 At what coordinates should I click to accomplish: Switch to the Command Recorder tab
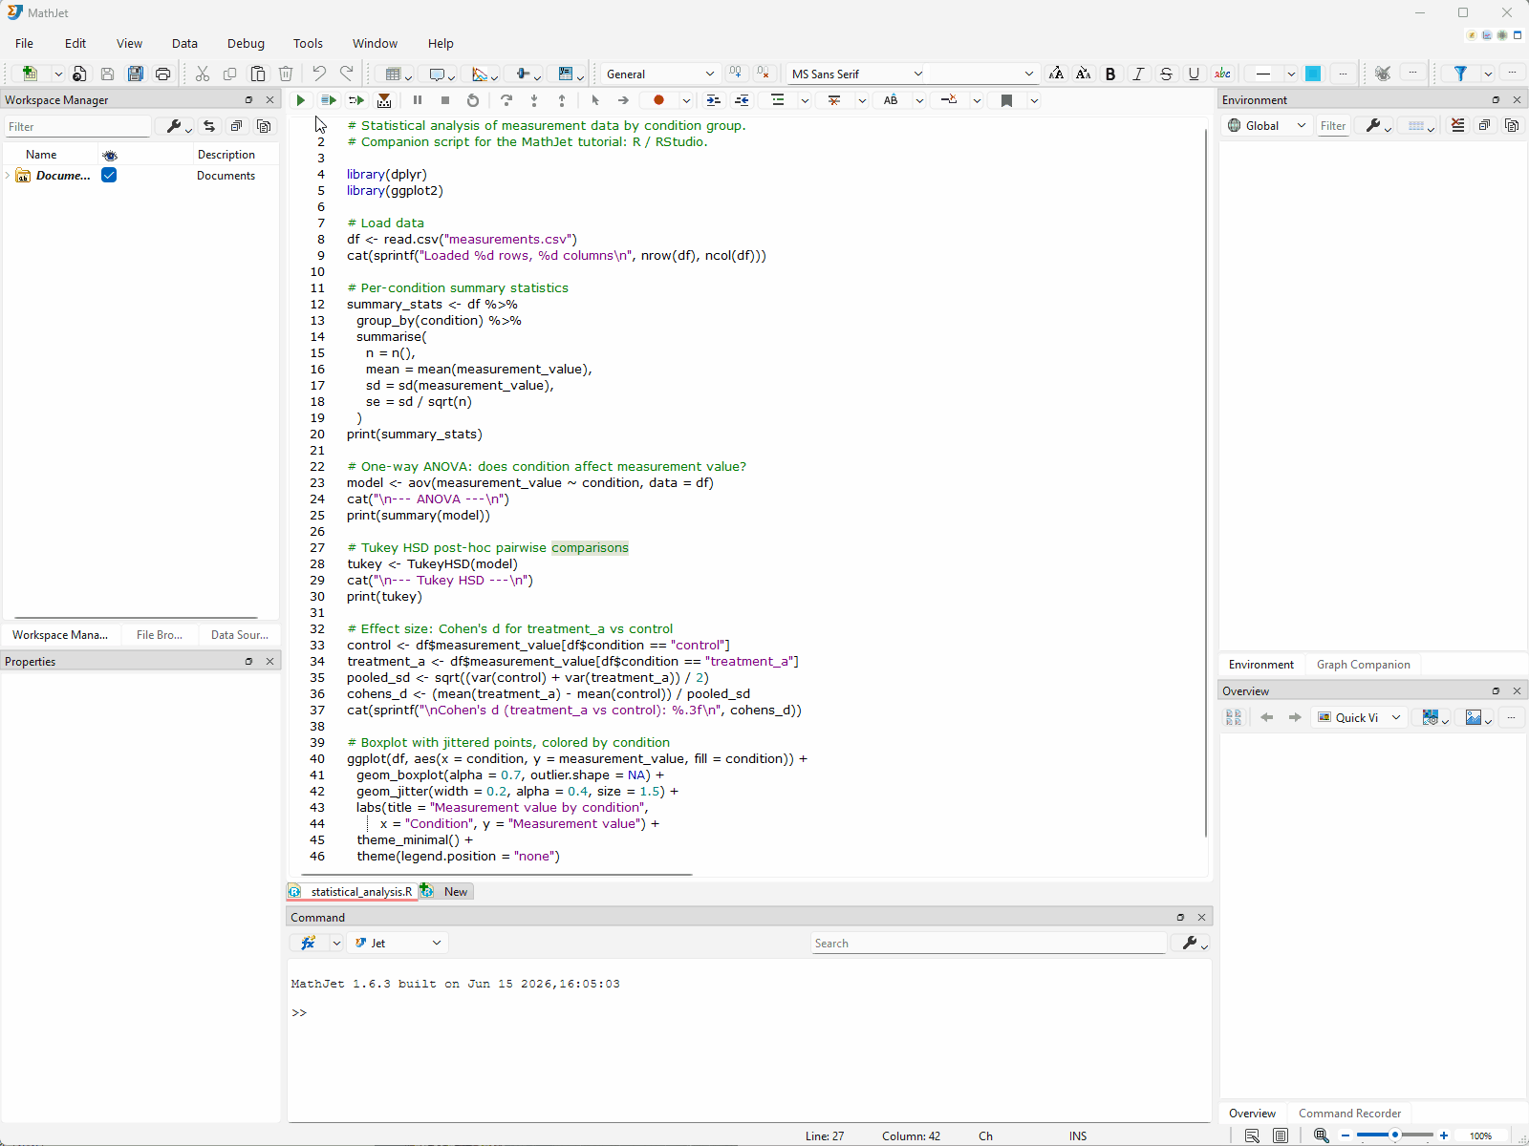[1349, 1114]
